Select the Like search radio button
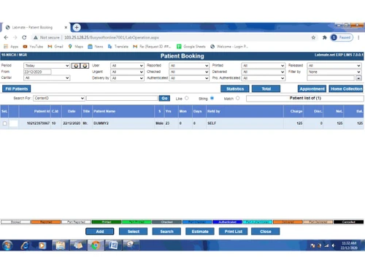The image size is (365, 274). click(x=187, y=98)
